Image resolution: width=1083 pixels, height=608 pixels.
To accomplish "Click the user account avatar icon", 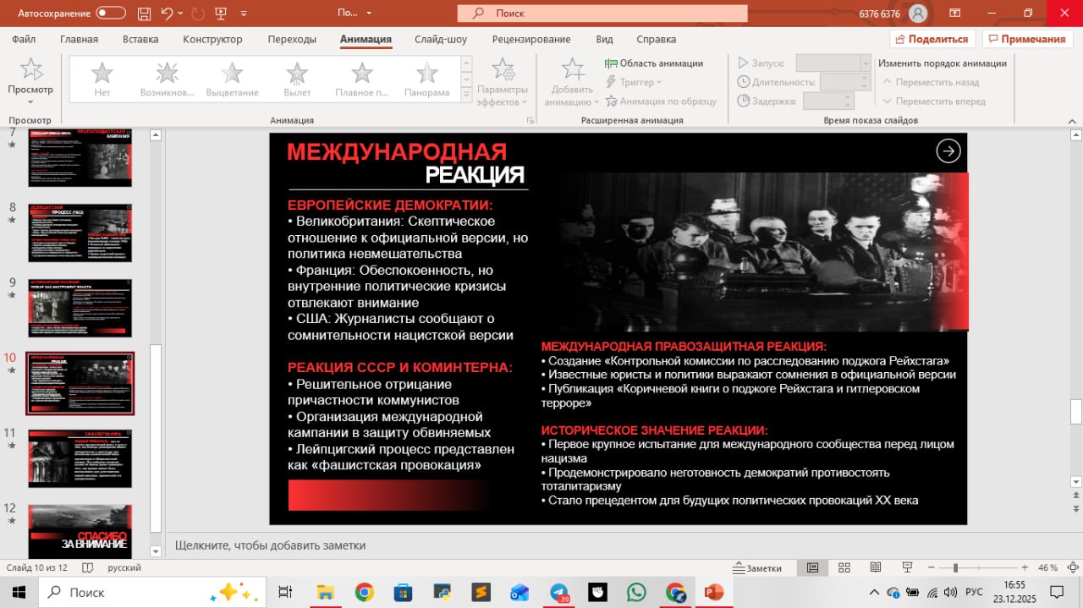I will coord(917,13).
